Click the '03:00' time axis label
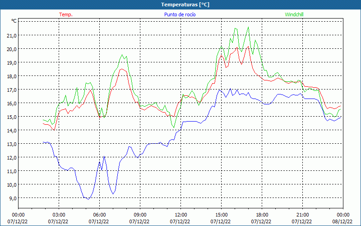Image resolution: width=361 pixels, height=226 pixels. pos(59,215)
